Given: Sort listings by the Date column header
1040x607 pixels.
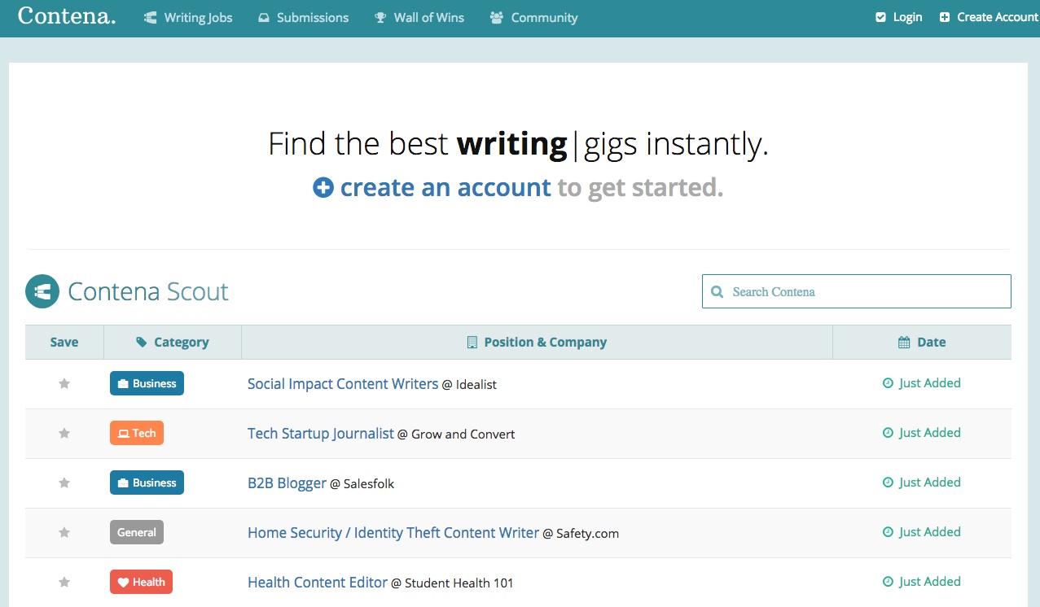Looking at the screenshot, I should (x=922, y=343).
